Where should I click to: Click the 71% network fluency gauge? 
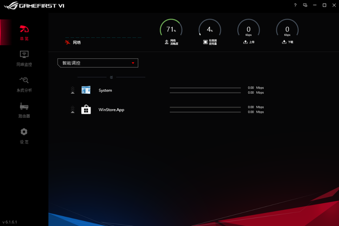tap(170, 30)
